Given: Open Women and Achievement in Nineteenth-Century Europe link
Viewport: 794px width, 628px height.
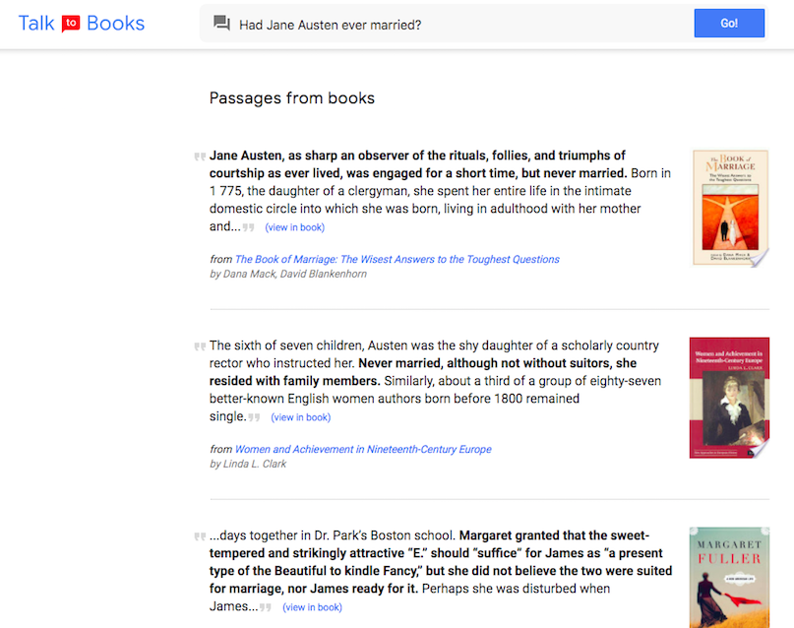Looking at the screenshot, I should 363,450.
